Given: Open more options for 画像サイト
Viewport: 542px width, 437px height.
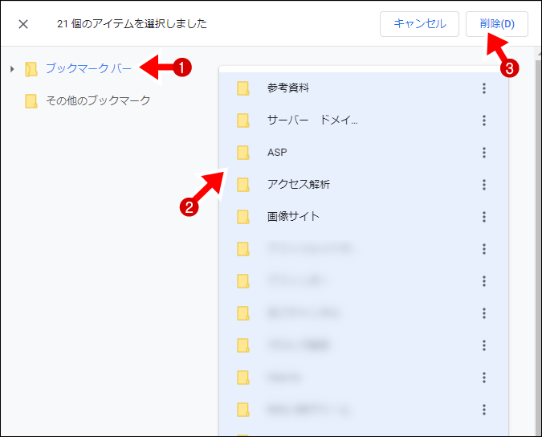Looking at the screenshot, I should pyautogui.click(x=484, y=217).
